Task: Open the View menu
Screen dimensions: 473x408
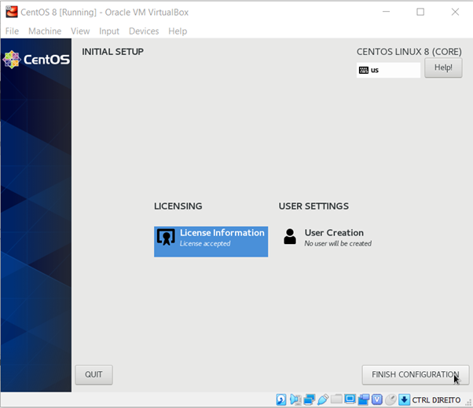Action: (x=80, y=31)
